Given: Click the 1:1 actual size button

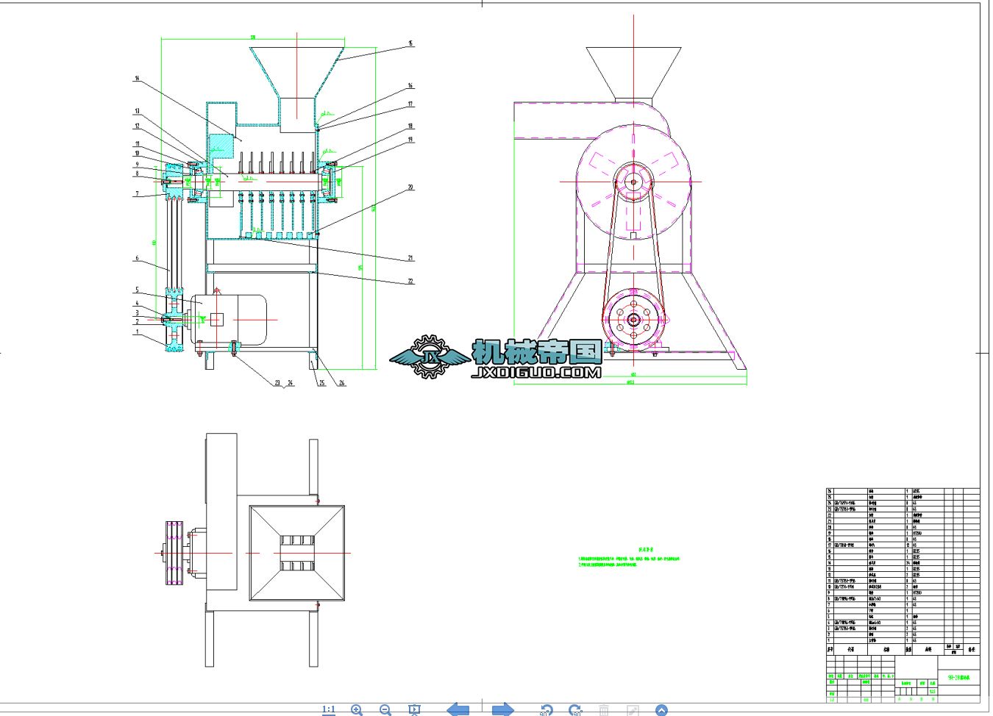Looking at the screenshot, I should [328, 709].
